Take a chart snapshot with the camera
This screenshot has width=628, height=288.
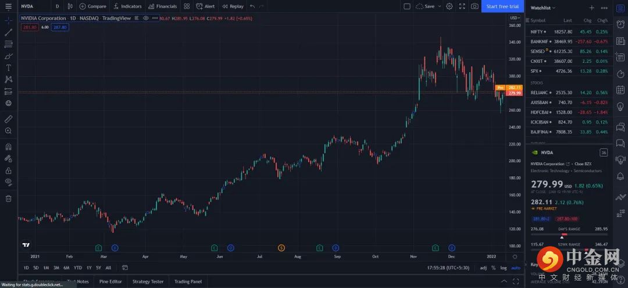tap(474, 6)
